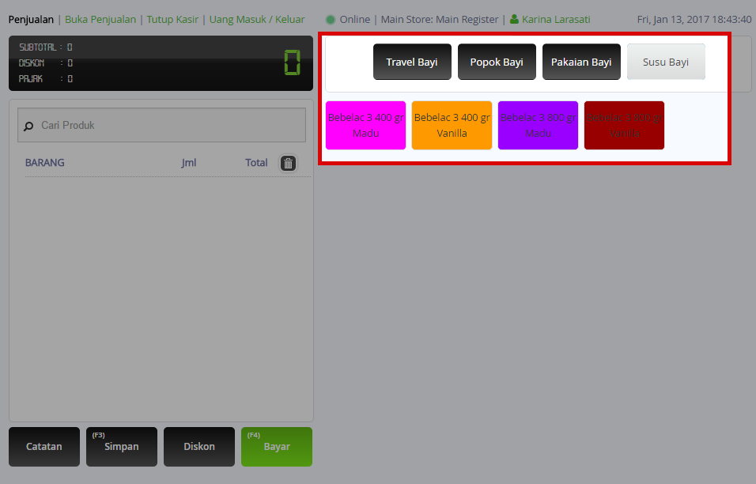Click the large green total amount digit
Screen dimensions: 756x484
click(x=292, y=63)
